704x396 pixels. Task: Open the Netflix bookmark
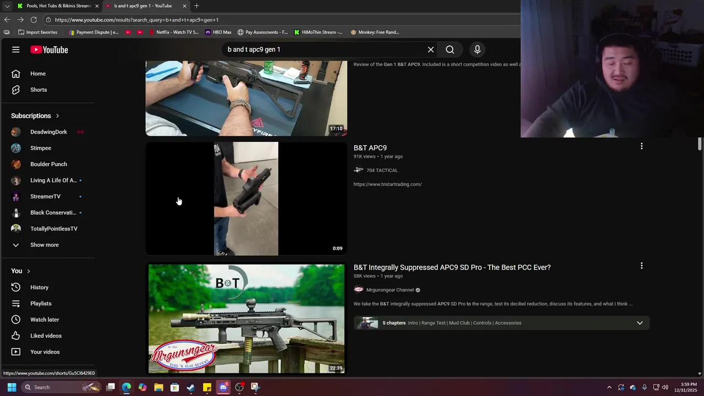pos(173,32)
